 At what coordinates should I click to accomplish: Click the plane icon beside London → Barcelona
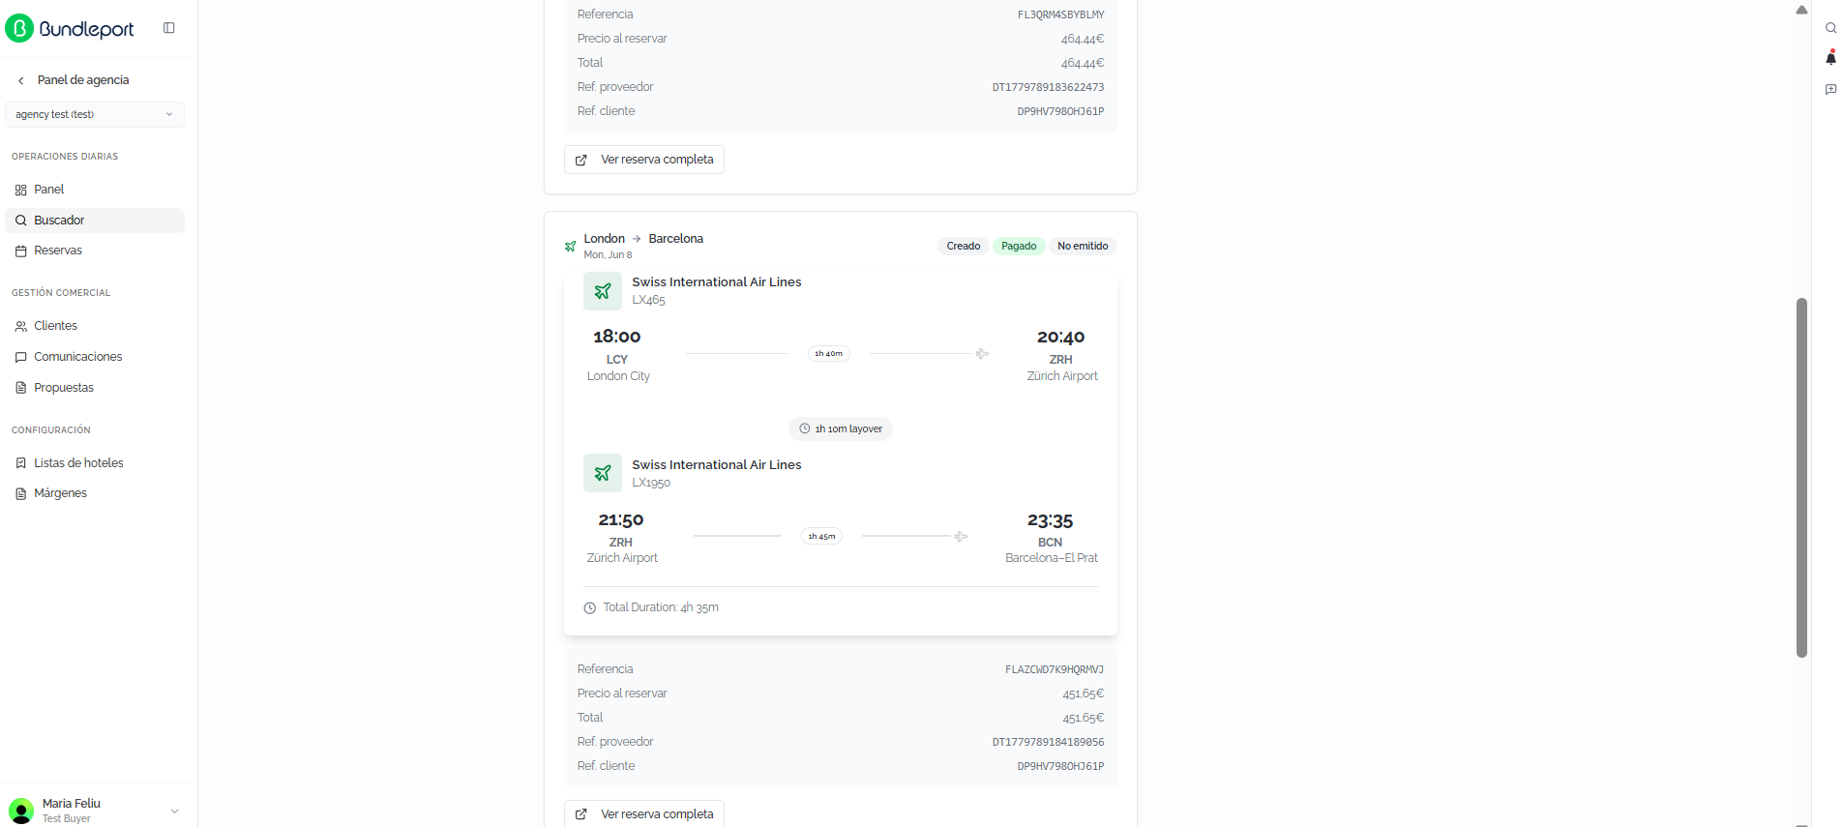(570, 247)
